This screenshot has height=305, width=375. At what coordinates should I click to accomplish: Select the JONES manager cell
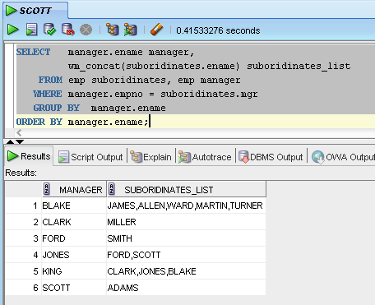[x=74, y=255]
